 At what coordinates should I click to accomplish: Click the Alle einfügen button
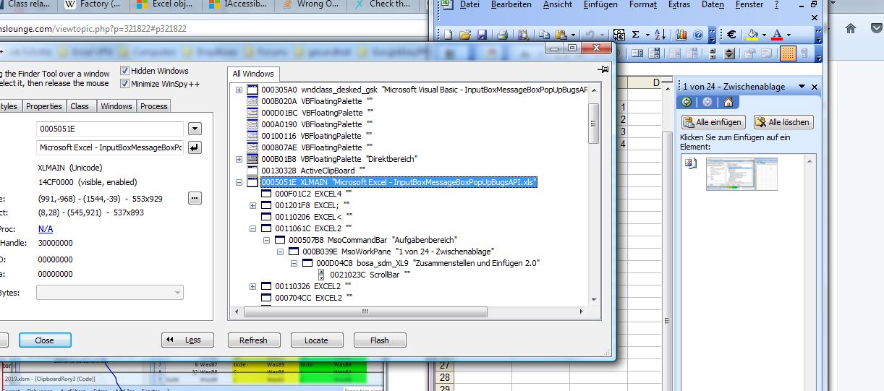click(712, 122)
